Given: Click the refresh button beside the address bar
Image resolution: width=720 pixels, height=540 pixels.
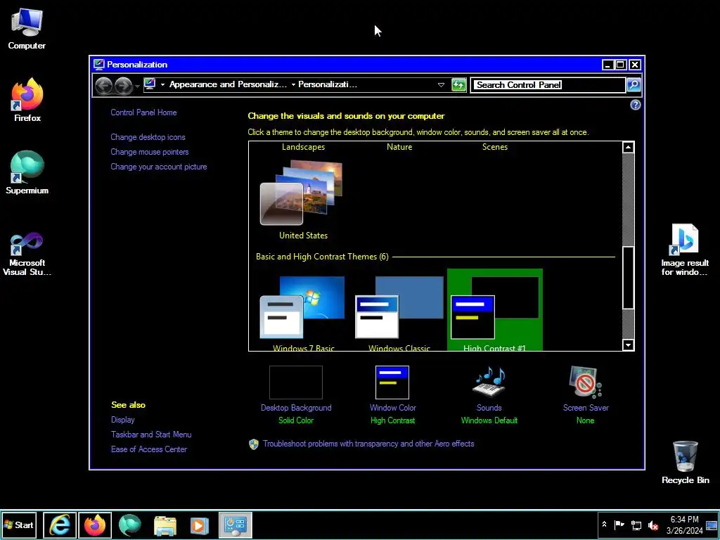Looking at the screenshot, I should pyautogui.click(x=458, y=84).
